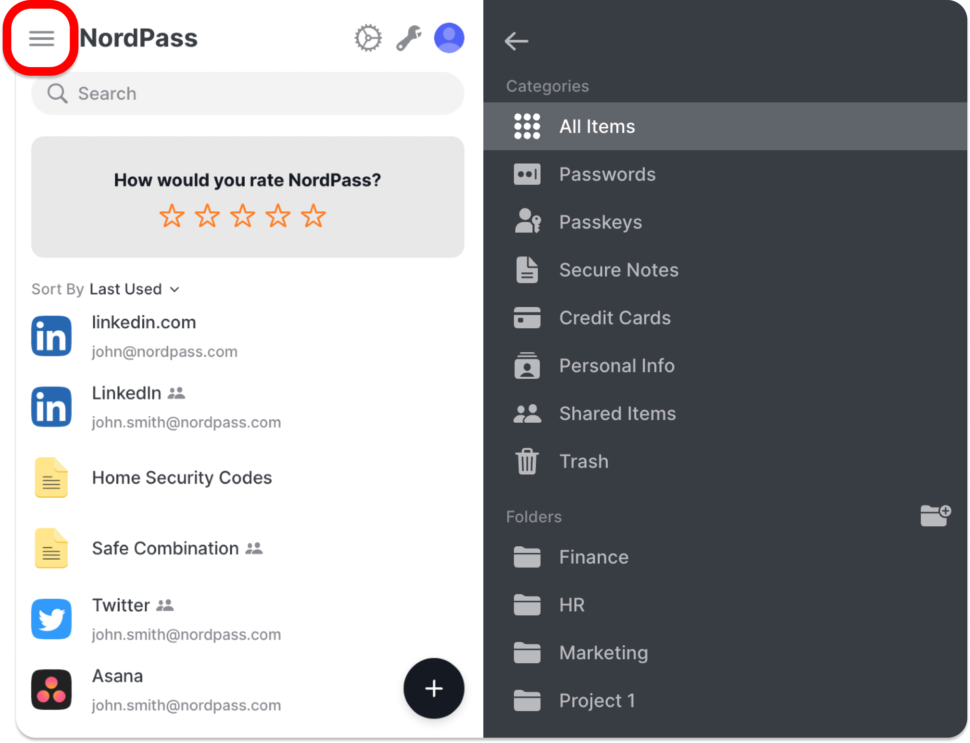Image resolution: width=970 pixels, height=743 pixels.
Task: Rate NordPass four stars
Action: 278,216
